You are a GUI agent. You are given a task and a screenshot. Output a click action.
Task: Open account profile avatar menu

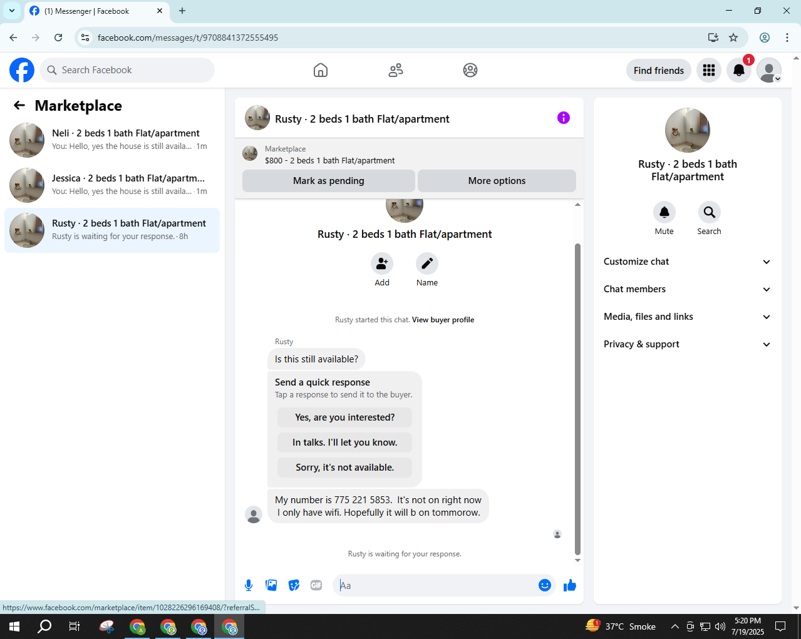[769, 70]
